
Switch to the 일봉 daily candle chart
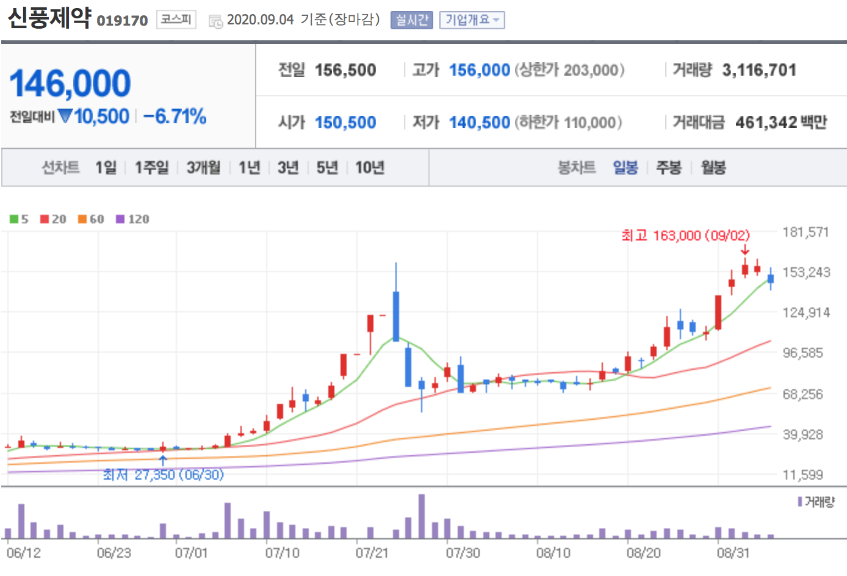click(x=625, y=167)
